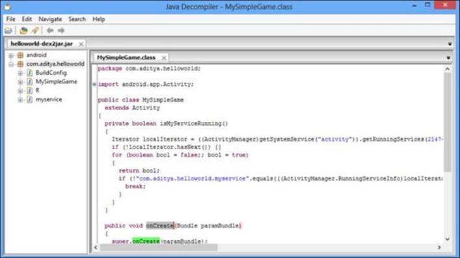Select com.aditya.helloworld in the tree
The width and height of the screenshot is (460, 258).
pos(55,64)
